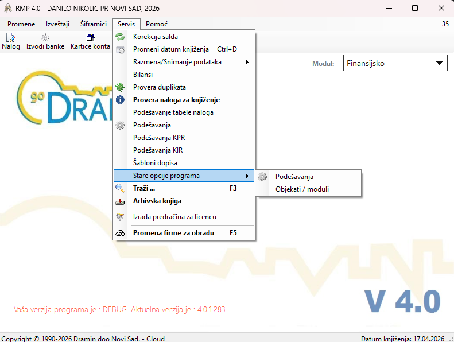This screenshot has height=342, width=454.
Task: Open the Izveštaji menu
Action: (57, 24)
